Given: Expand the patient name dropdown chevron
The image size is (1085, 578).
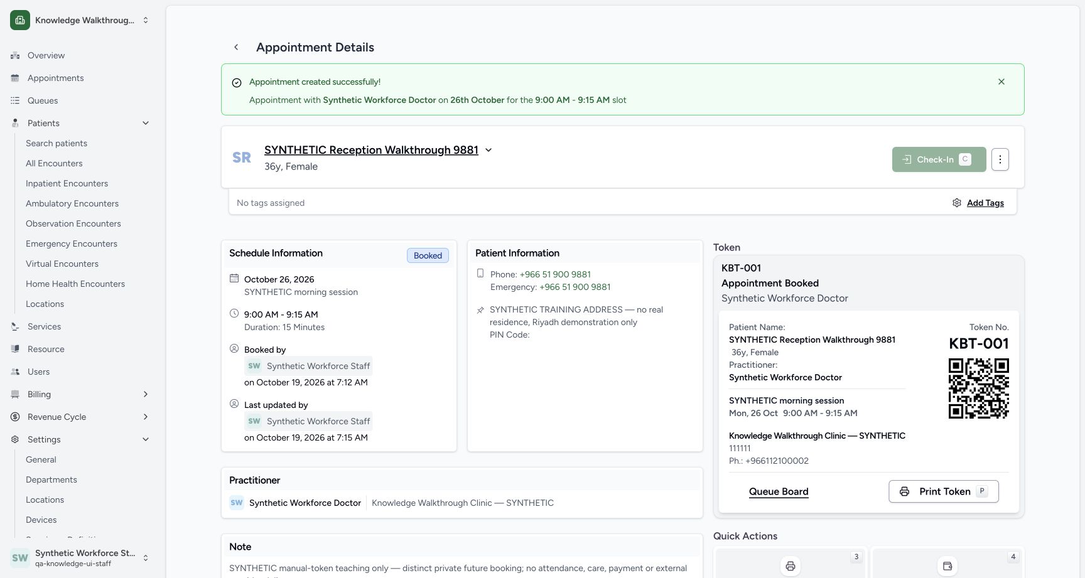Looking at the screenshot, I should [489, 150].
